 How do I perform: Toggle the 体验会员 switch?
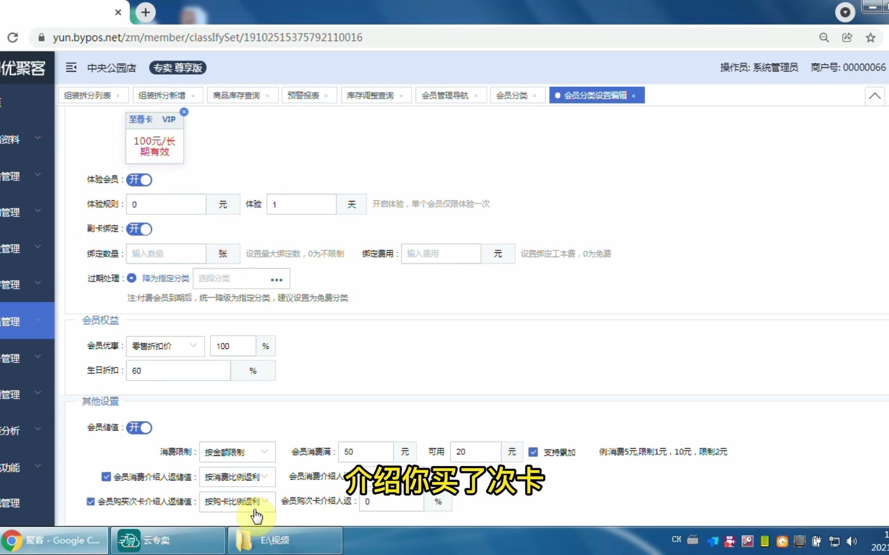click(139, 180)
